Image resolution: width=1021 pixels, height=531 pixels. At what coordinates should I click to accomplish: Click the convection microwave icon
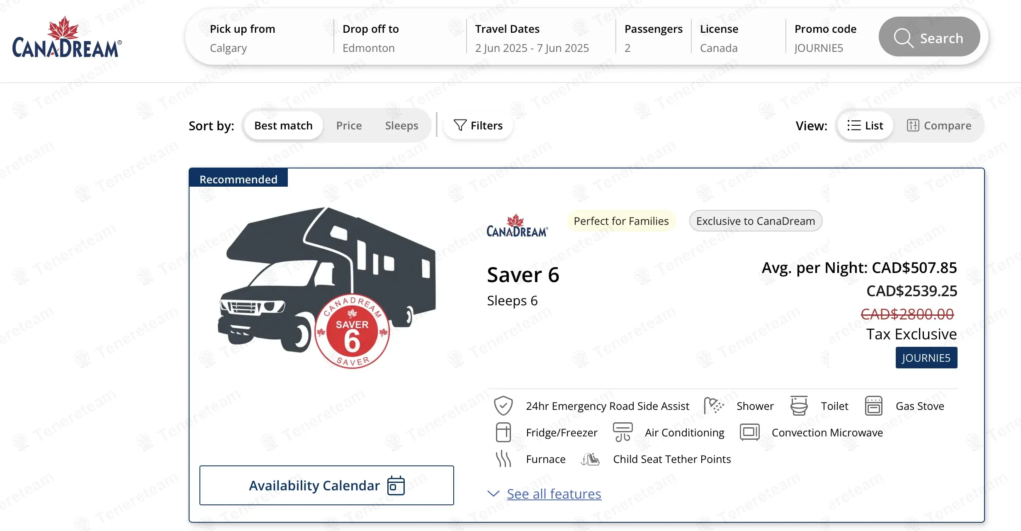click(x=749, y=432)
